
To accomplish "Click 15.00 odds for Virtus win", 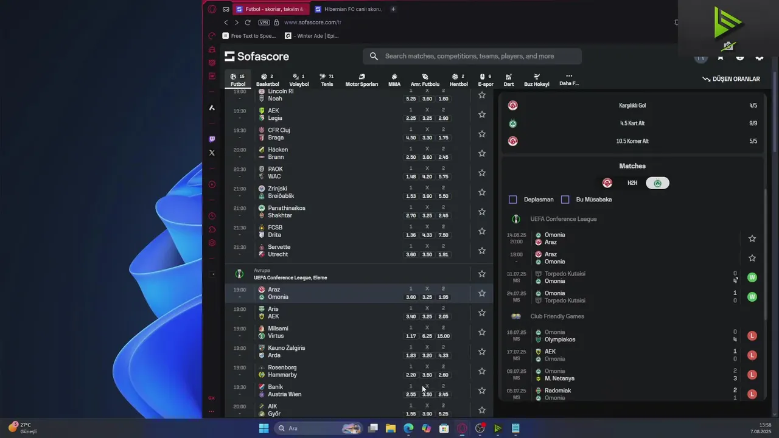I will (443, 336).
